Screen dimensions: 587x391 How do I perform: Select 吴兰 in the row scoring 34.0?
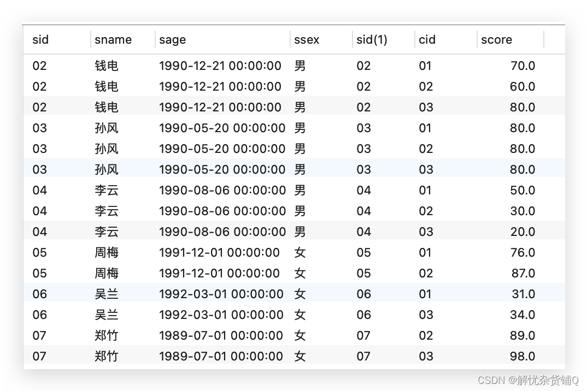pos(107,315)
